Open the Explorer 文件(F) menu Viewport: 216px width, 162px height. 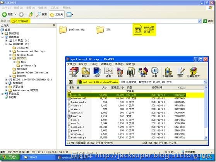pyautogui.click(x=6, y=8)
